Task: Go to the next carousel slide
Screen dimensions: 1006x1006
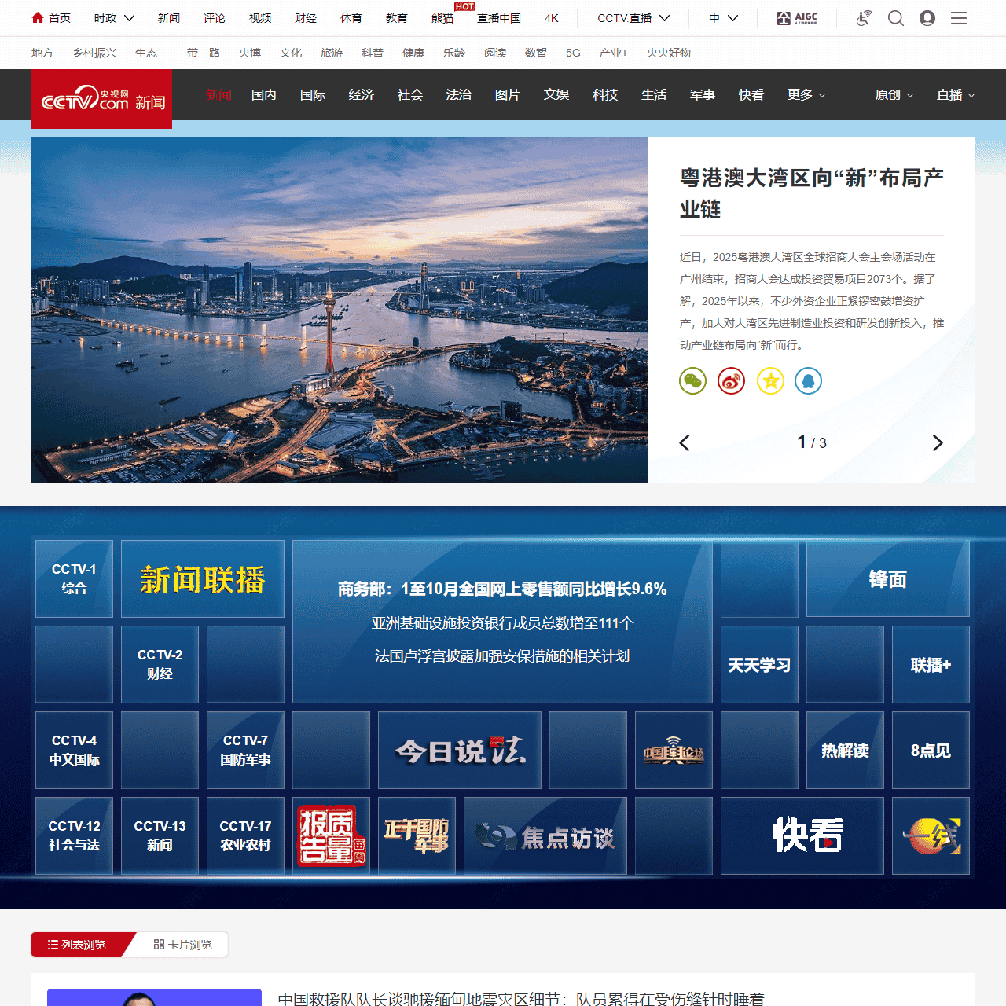Action: pyautogui.click(x=938, y=442)
